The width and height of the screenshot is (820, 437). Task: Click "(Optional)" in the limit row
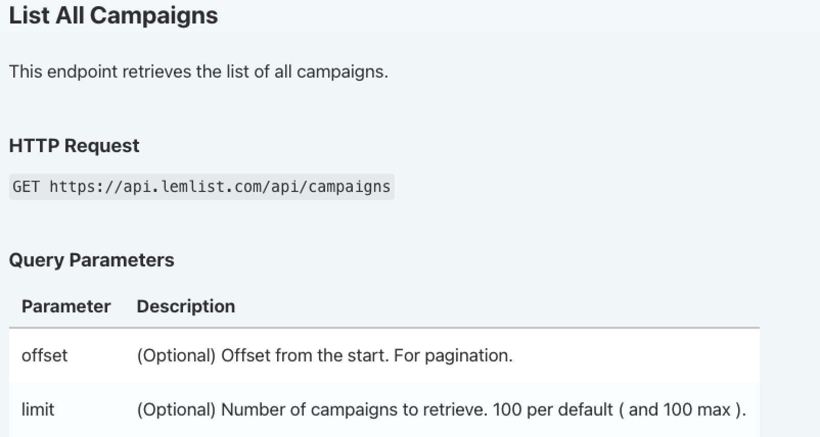[x=176, y=409]
